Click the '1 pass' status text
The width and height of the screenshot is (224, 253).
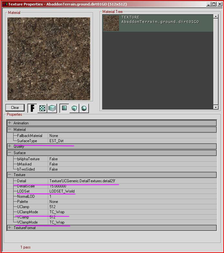tap(26, 247)
